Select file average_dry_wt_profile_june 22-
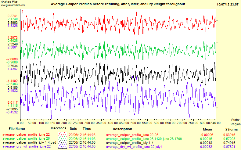Image resolution: width=241 pixels, height=150 pixels. tap(27, 147)
